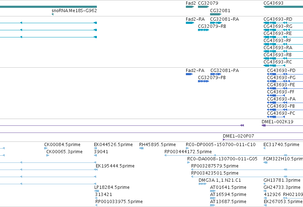Click the CG43693-PG protein label
Viewport: 303px width, 207px height.
tap(281, 78)
